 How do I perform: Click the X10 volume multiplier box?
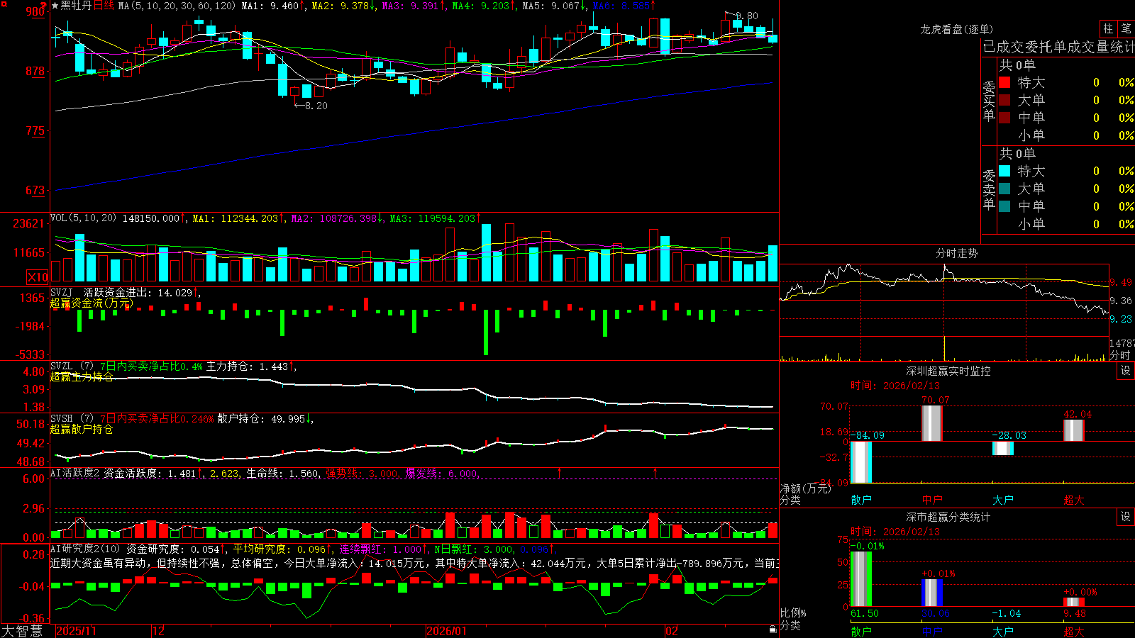38,277
